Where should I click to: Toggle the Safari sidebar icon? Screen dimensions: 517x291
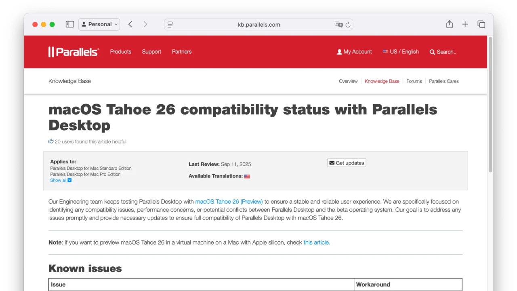[69, 24]
